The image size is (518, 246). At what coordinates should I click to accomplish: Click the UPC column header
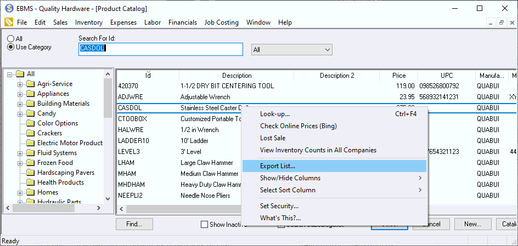point(447,76)
